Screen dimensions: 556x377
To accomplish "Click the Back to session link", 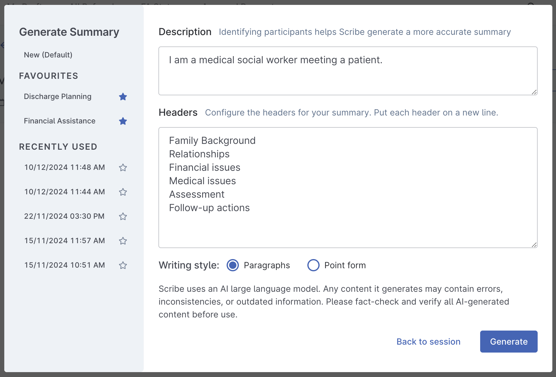I will pyautogui.click(x=428, y=342).
